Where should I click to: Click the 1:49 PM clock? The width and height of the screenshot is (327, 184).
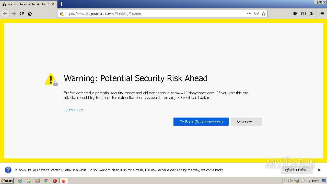tap(314, 181)
